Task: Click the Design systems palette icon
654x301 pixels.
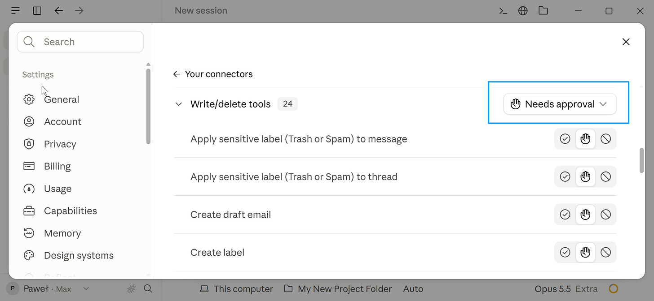Action: [x=29, y=255]
